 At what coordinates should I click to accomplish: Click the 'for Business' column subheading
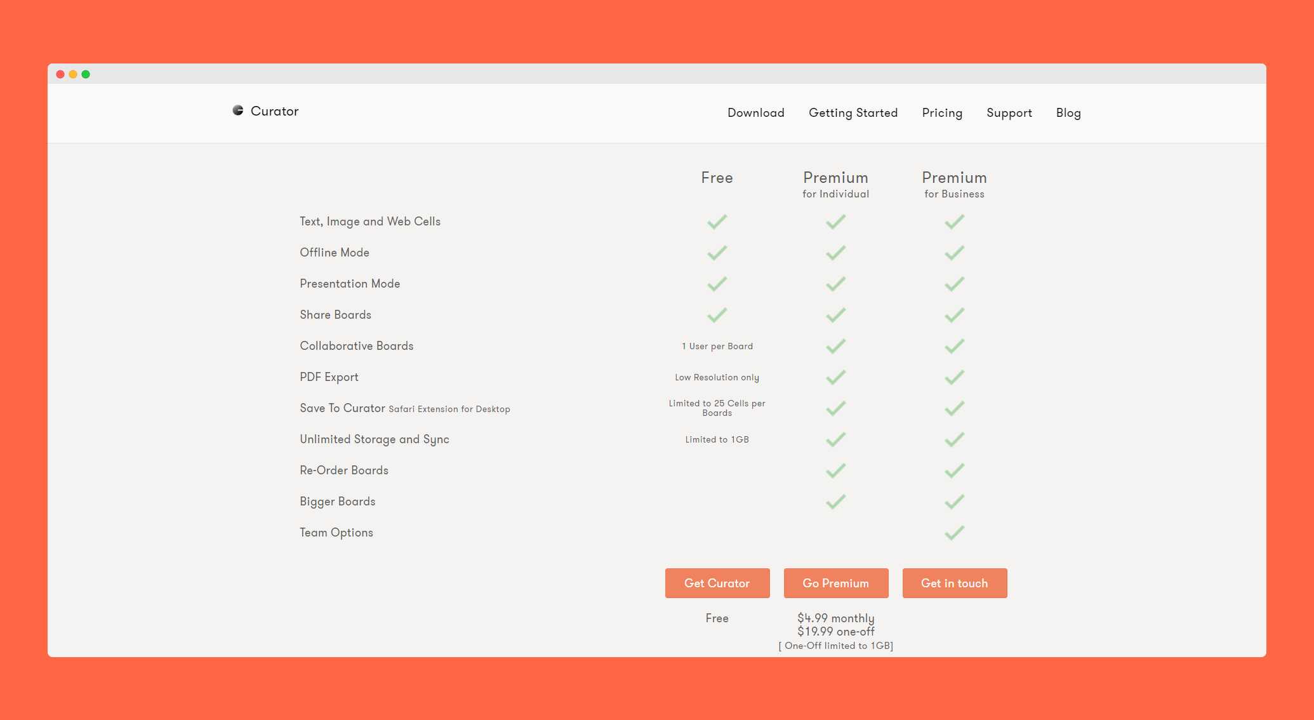[955, 194]
